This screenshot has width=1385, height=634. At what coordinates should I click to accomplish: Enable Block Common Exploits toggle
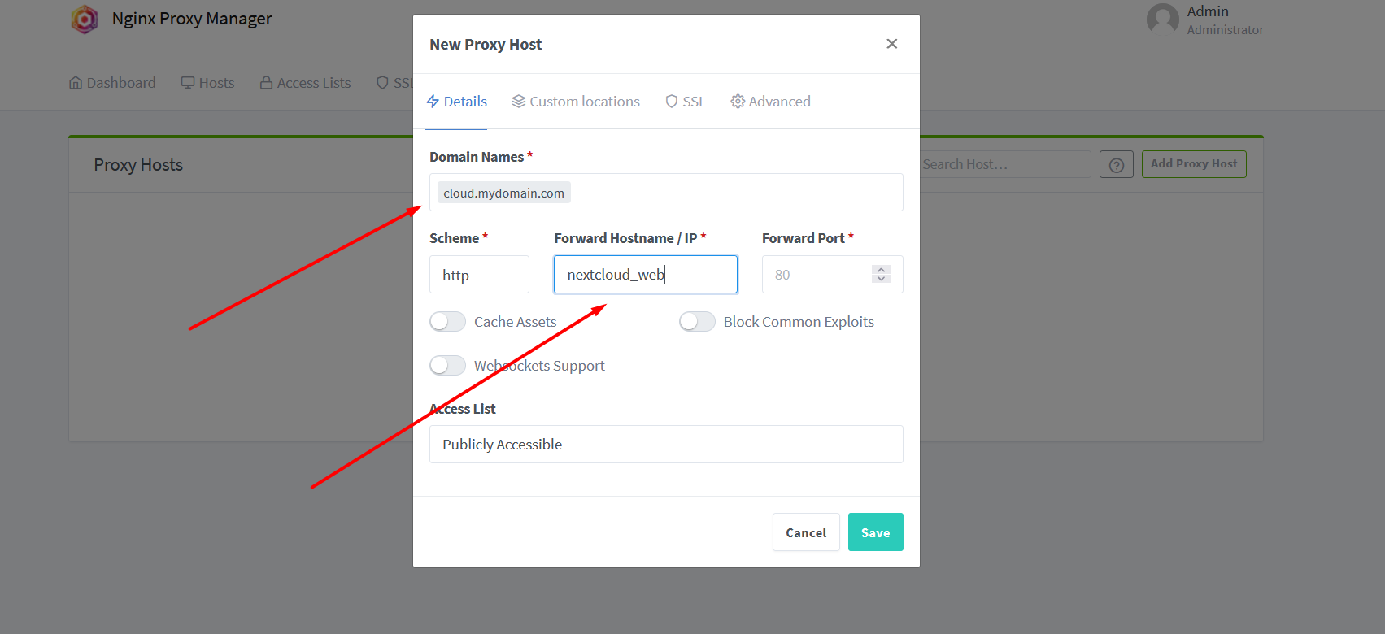(697, 322)
